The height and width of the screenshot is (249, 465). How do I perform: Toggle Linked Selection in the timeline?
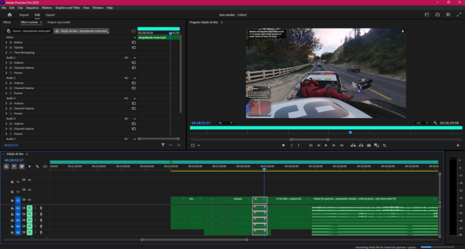pos(22,166)
